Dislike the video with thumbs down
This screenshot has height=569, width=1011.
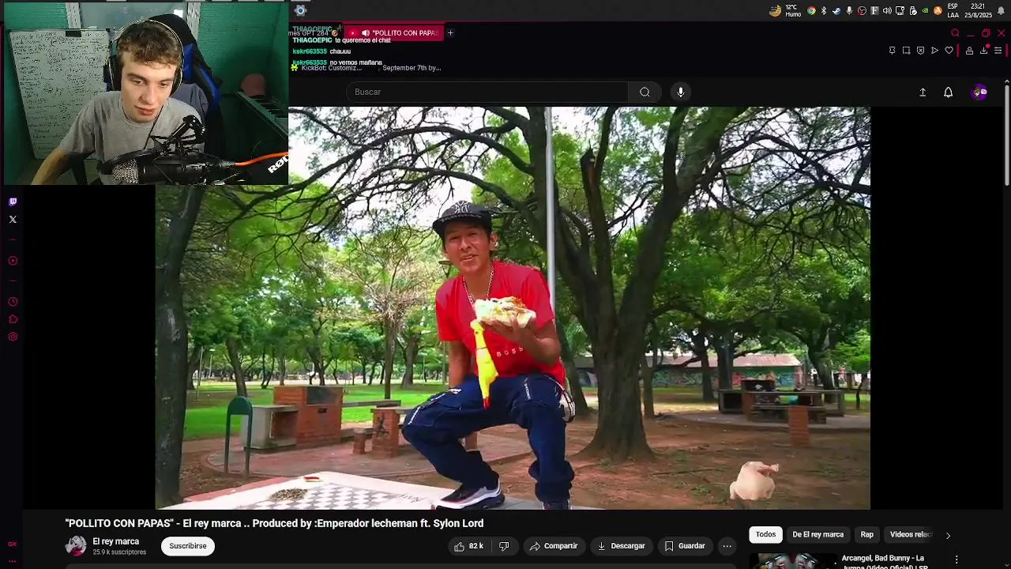(504, 546)
